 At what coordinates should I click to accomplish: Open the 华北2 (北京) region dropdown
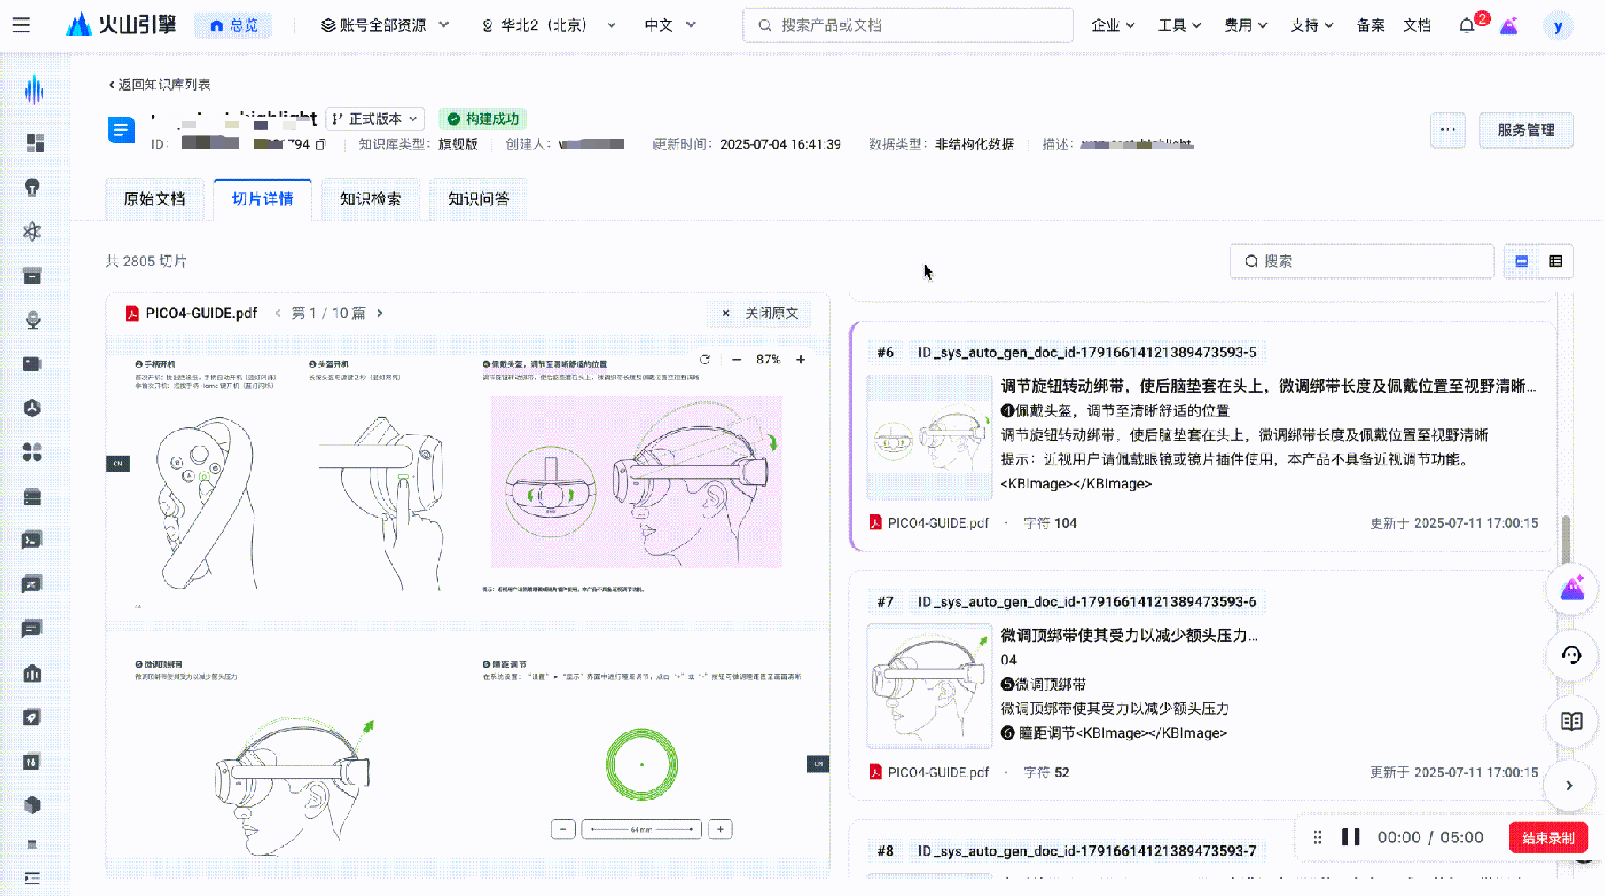[x=548, y=25]
